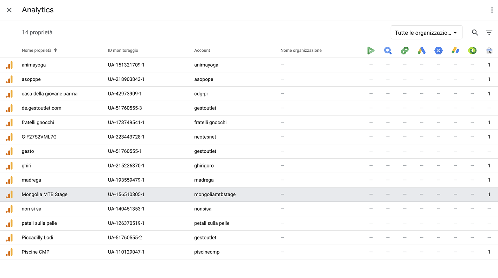Click tracking ID 'UA-223443728-1'
This screenshot has height=278, width=498.
pos(126,137)
